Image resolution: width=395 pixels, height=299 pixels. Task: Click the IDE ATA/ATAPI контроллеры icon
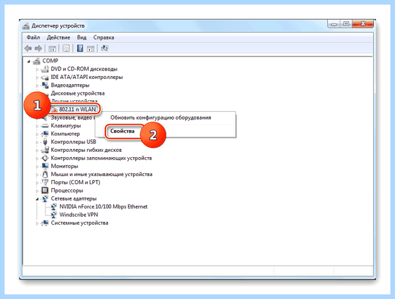45,77
